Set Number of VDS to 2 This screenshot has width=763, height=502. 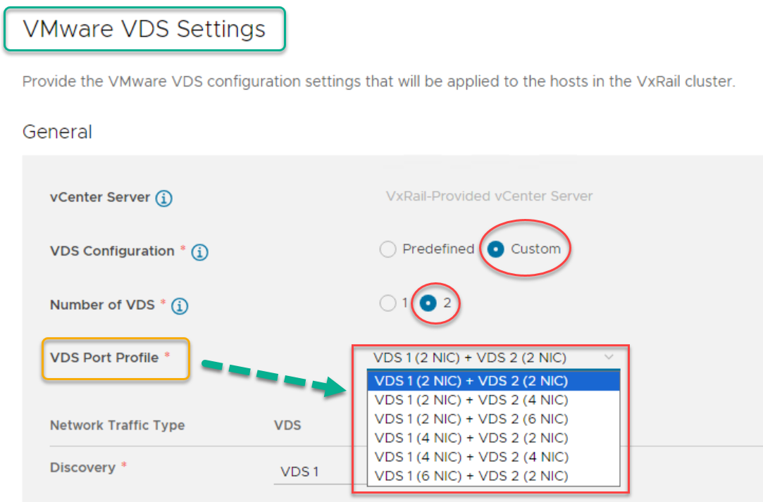[428, 303]
